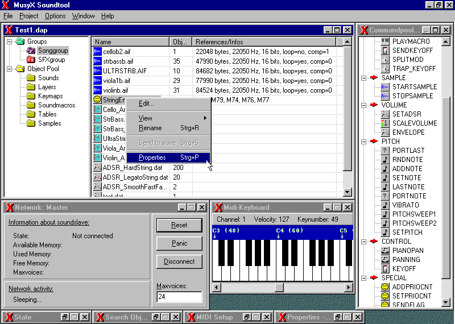Click Commandpool scrollbar down arrow
The width and height of the screenshot is (455, 324).
446,302
